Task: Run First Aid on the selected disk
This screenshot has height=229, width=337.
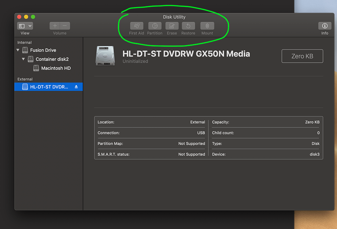Action: [x=136, y=26]
